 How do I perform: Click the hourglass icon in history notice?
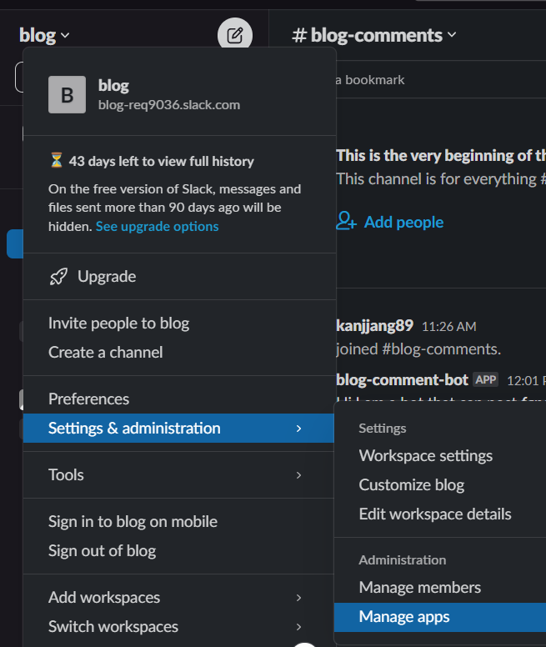point(57,160)
